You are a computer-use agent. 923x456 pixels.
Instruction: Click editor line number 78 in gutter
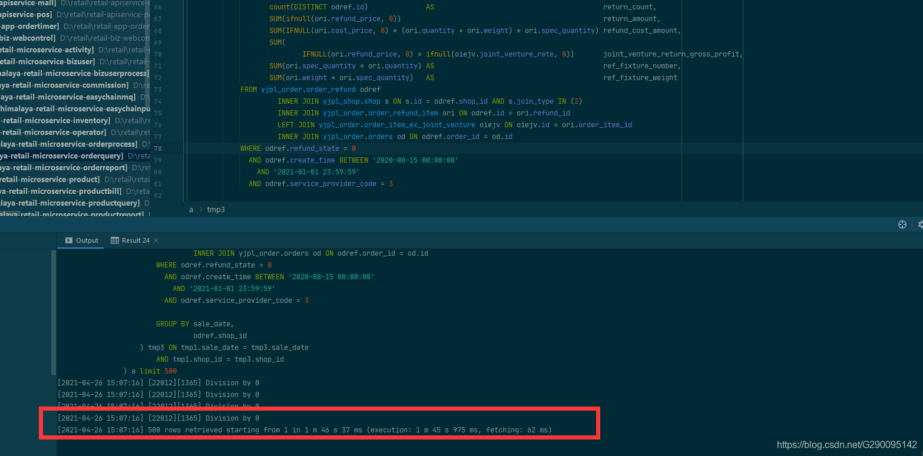[x=157, y=148]
